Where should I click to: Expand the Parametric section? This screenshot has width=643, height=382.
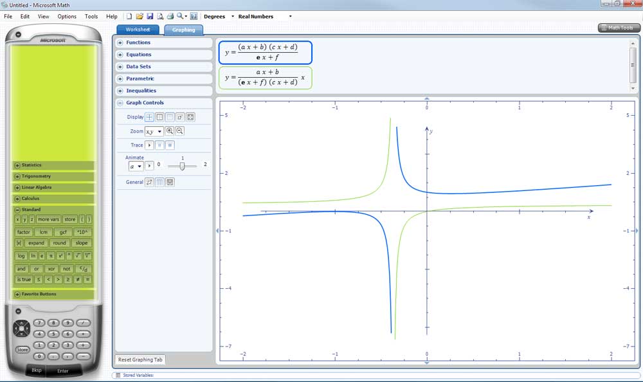[120, 79]
